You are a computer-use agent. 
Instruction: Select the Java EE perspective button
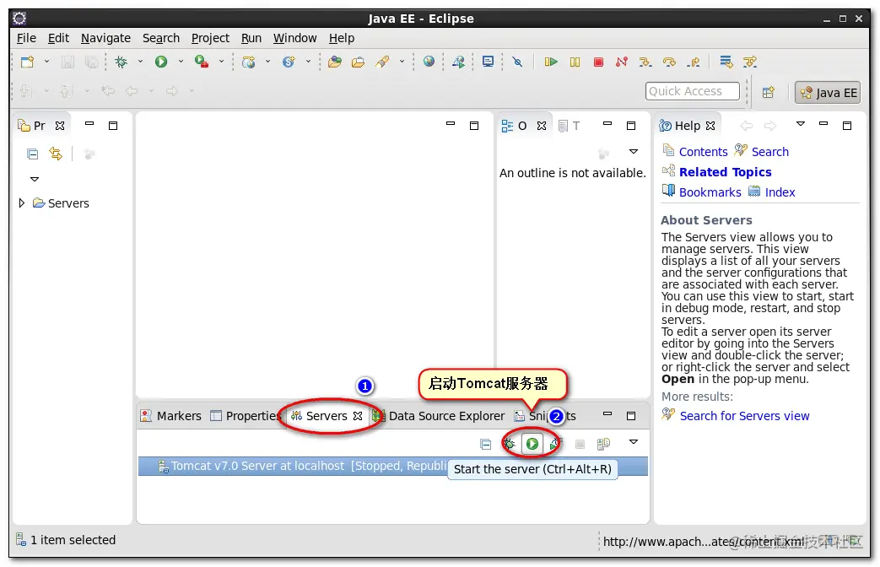click(x=828, y=93)
